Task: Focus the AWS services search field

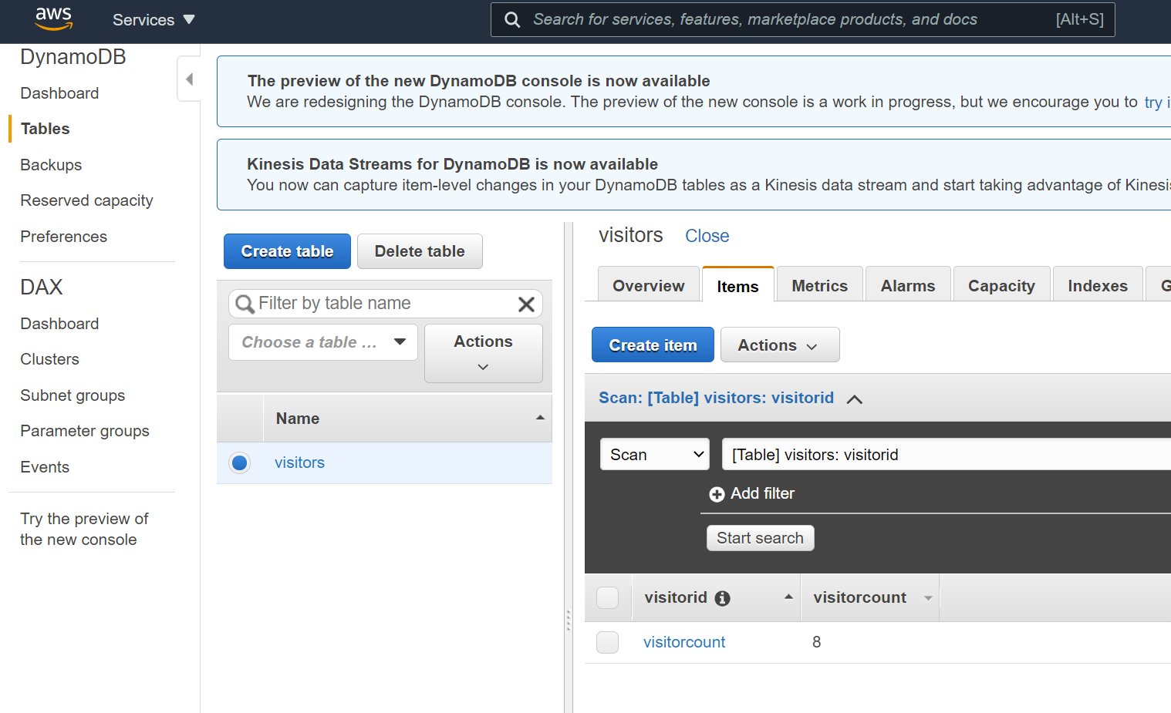Action: coord(802,20)
